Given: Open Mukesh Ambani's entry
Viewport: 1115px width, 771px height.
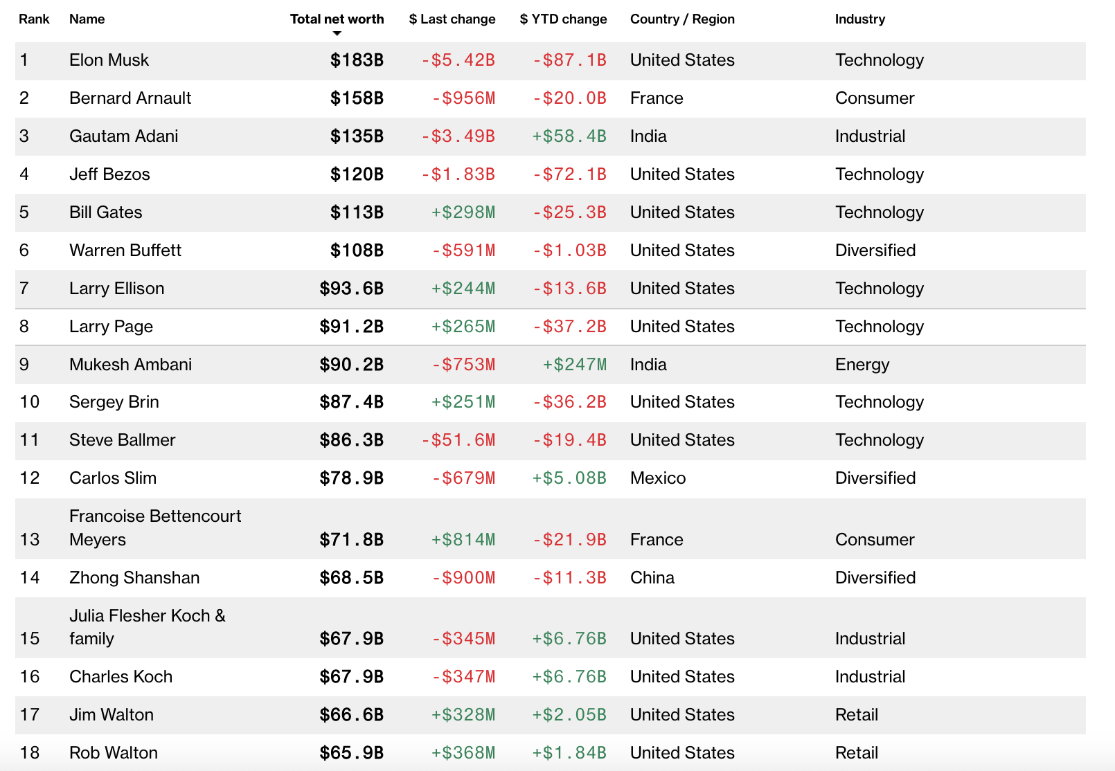Looking at the screenshot, I should 130,365.
